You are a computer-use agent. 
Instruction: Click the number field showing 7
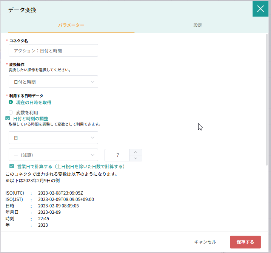click(x=117, y=155)
